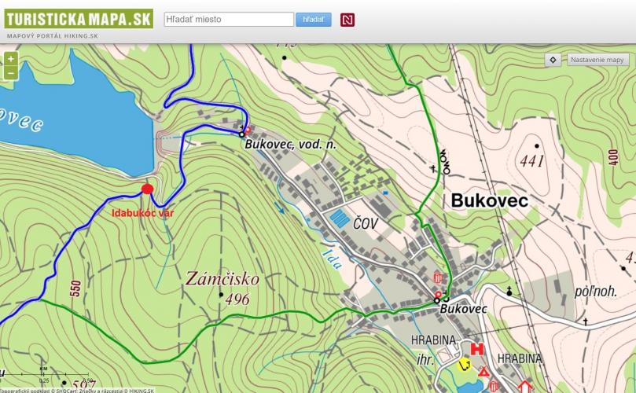Viewport: 636px width, 393px height.
Task: Click the red up-arrow icon near Hrabina
Action: [x=525, y=386]
